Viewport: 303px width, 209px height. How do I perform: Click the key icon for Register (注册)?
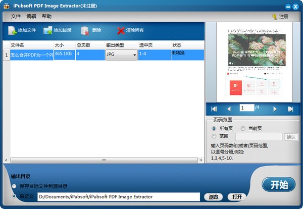(x=274, y=17)
